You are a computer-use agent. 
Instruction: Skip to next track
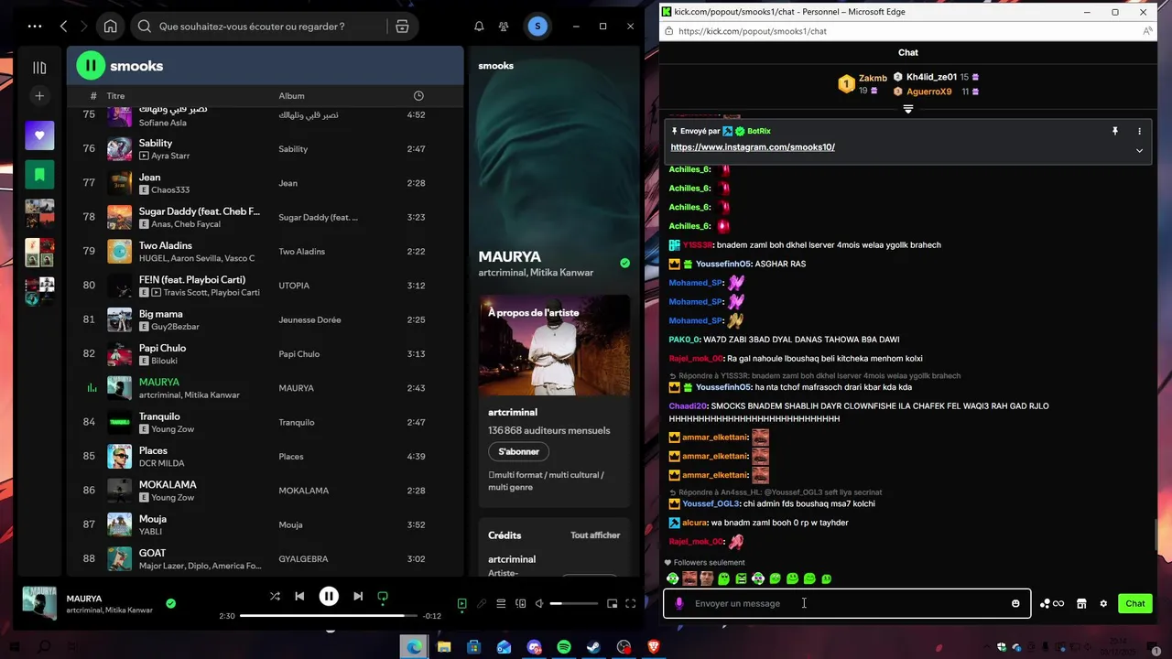tap(358, 596)
